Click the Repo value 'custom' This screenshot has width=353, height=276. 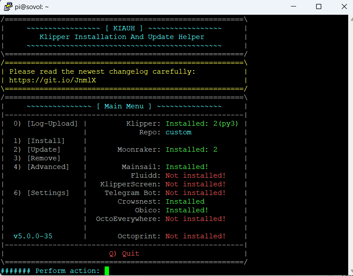[x=178, y=132]
